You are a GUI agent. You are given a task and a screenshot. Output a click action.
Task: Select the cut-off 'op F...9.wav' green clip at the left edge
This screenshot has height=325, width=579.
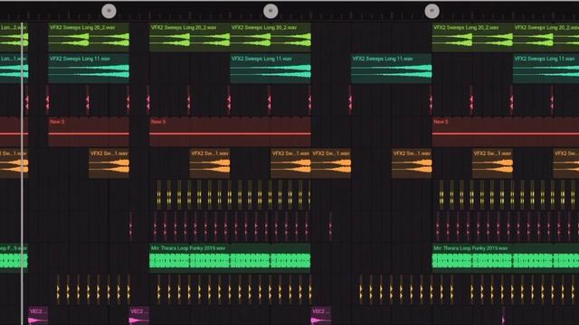[14, 258]
